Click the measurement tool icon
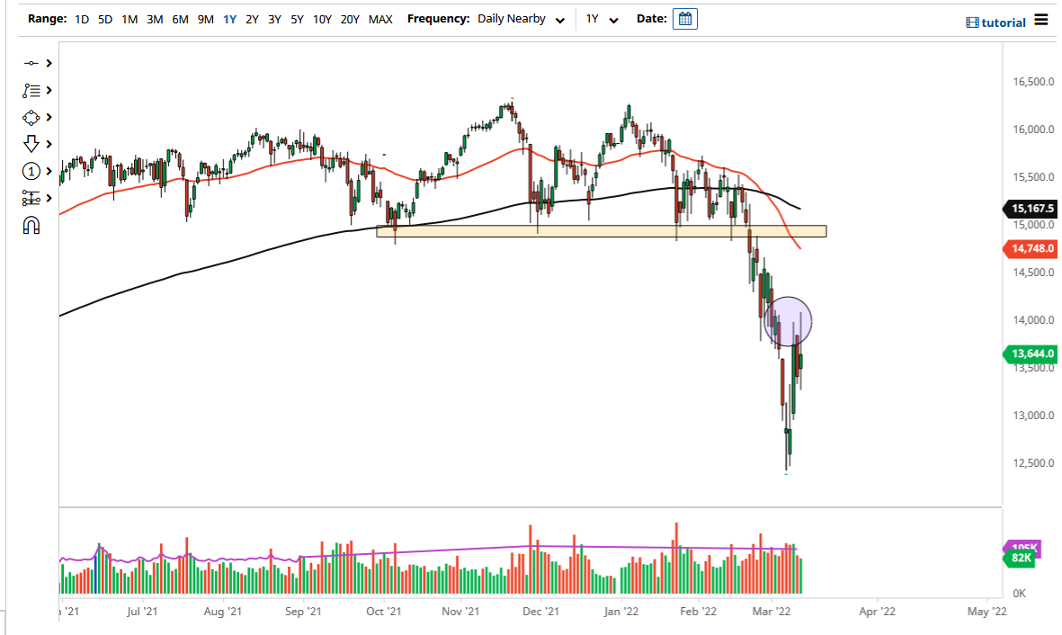The height and width of the screenshot is (635, 1062). [30, 198]
